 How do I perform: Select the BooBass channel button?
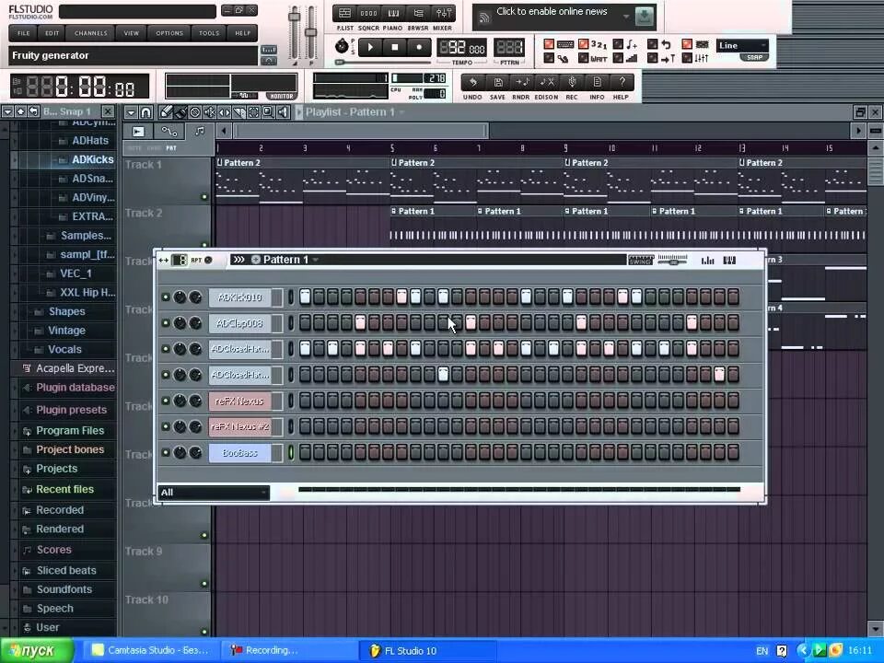[x=240, y=453]
